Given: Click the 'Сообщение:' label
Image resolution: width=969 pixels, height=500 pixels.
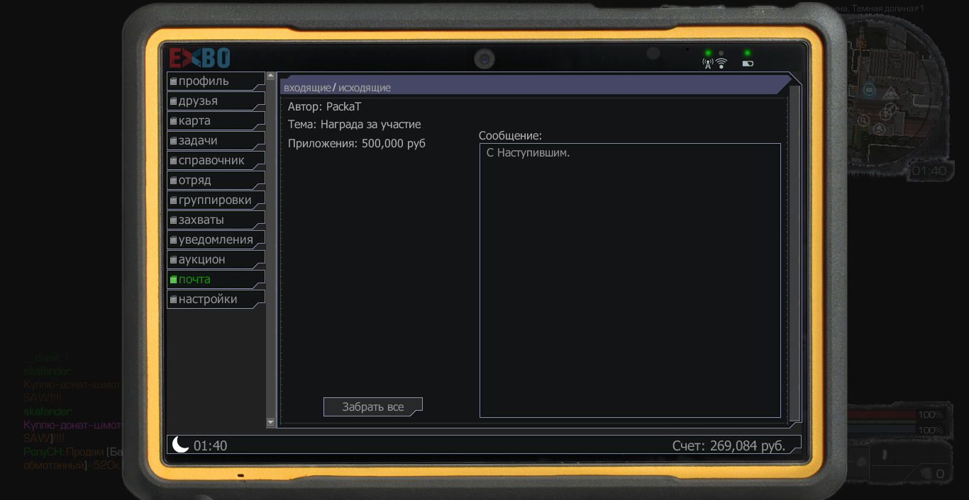Looking at the screenshot, I should point(510,135).
